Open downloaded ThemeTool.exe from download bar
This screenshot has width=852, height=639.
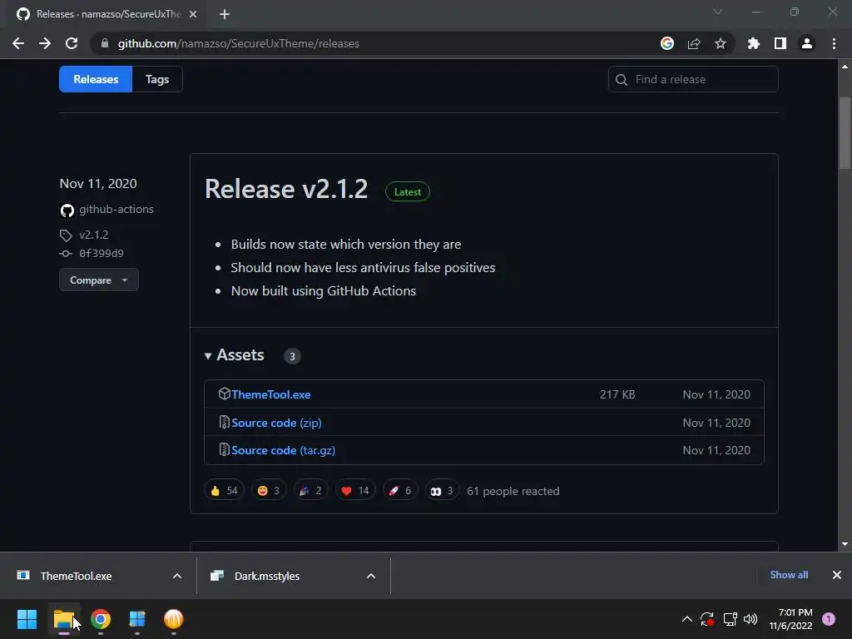point(76,576)
